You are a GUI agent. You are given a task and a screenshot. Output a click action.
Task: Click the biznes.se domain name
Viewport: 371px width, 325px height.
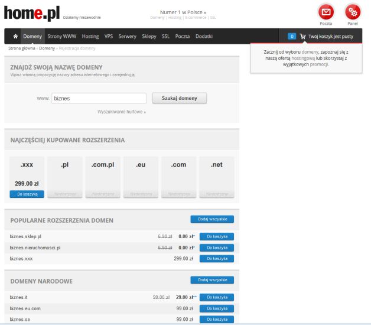click(x=20, y=319)
